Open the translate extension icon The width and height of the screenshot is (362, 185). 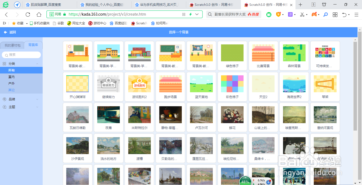coord(290,15)
